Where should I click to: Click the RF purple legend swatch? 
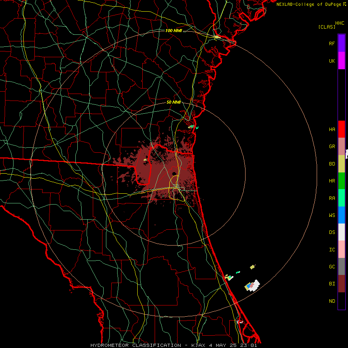[341, 43]
